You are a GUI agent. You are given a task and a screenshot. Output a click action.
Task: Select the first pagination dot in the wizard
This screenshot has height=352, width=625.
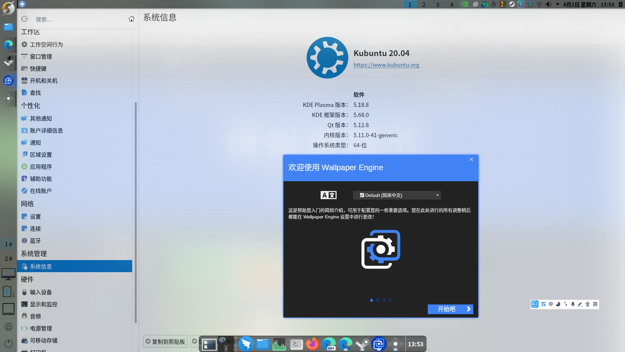coord(371,300)
